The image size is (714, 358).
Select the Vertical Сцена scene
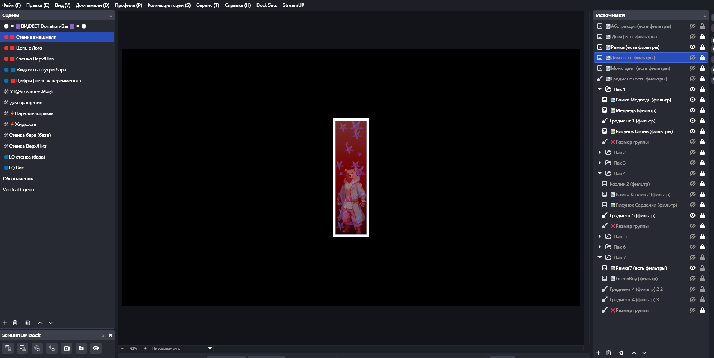tap(18, 189)
